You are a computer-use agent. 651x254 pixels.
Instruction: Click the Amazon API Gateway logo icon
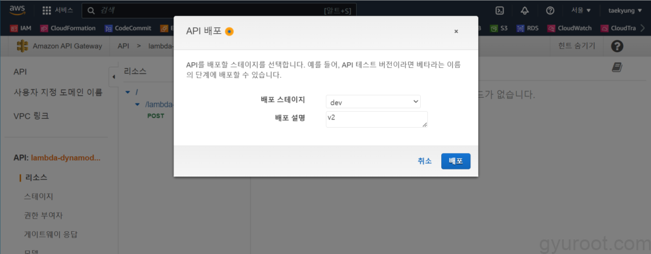23,46
